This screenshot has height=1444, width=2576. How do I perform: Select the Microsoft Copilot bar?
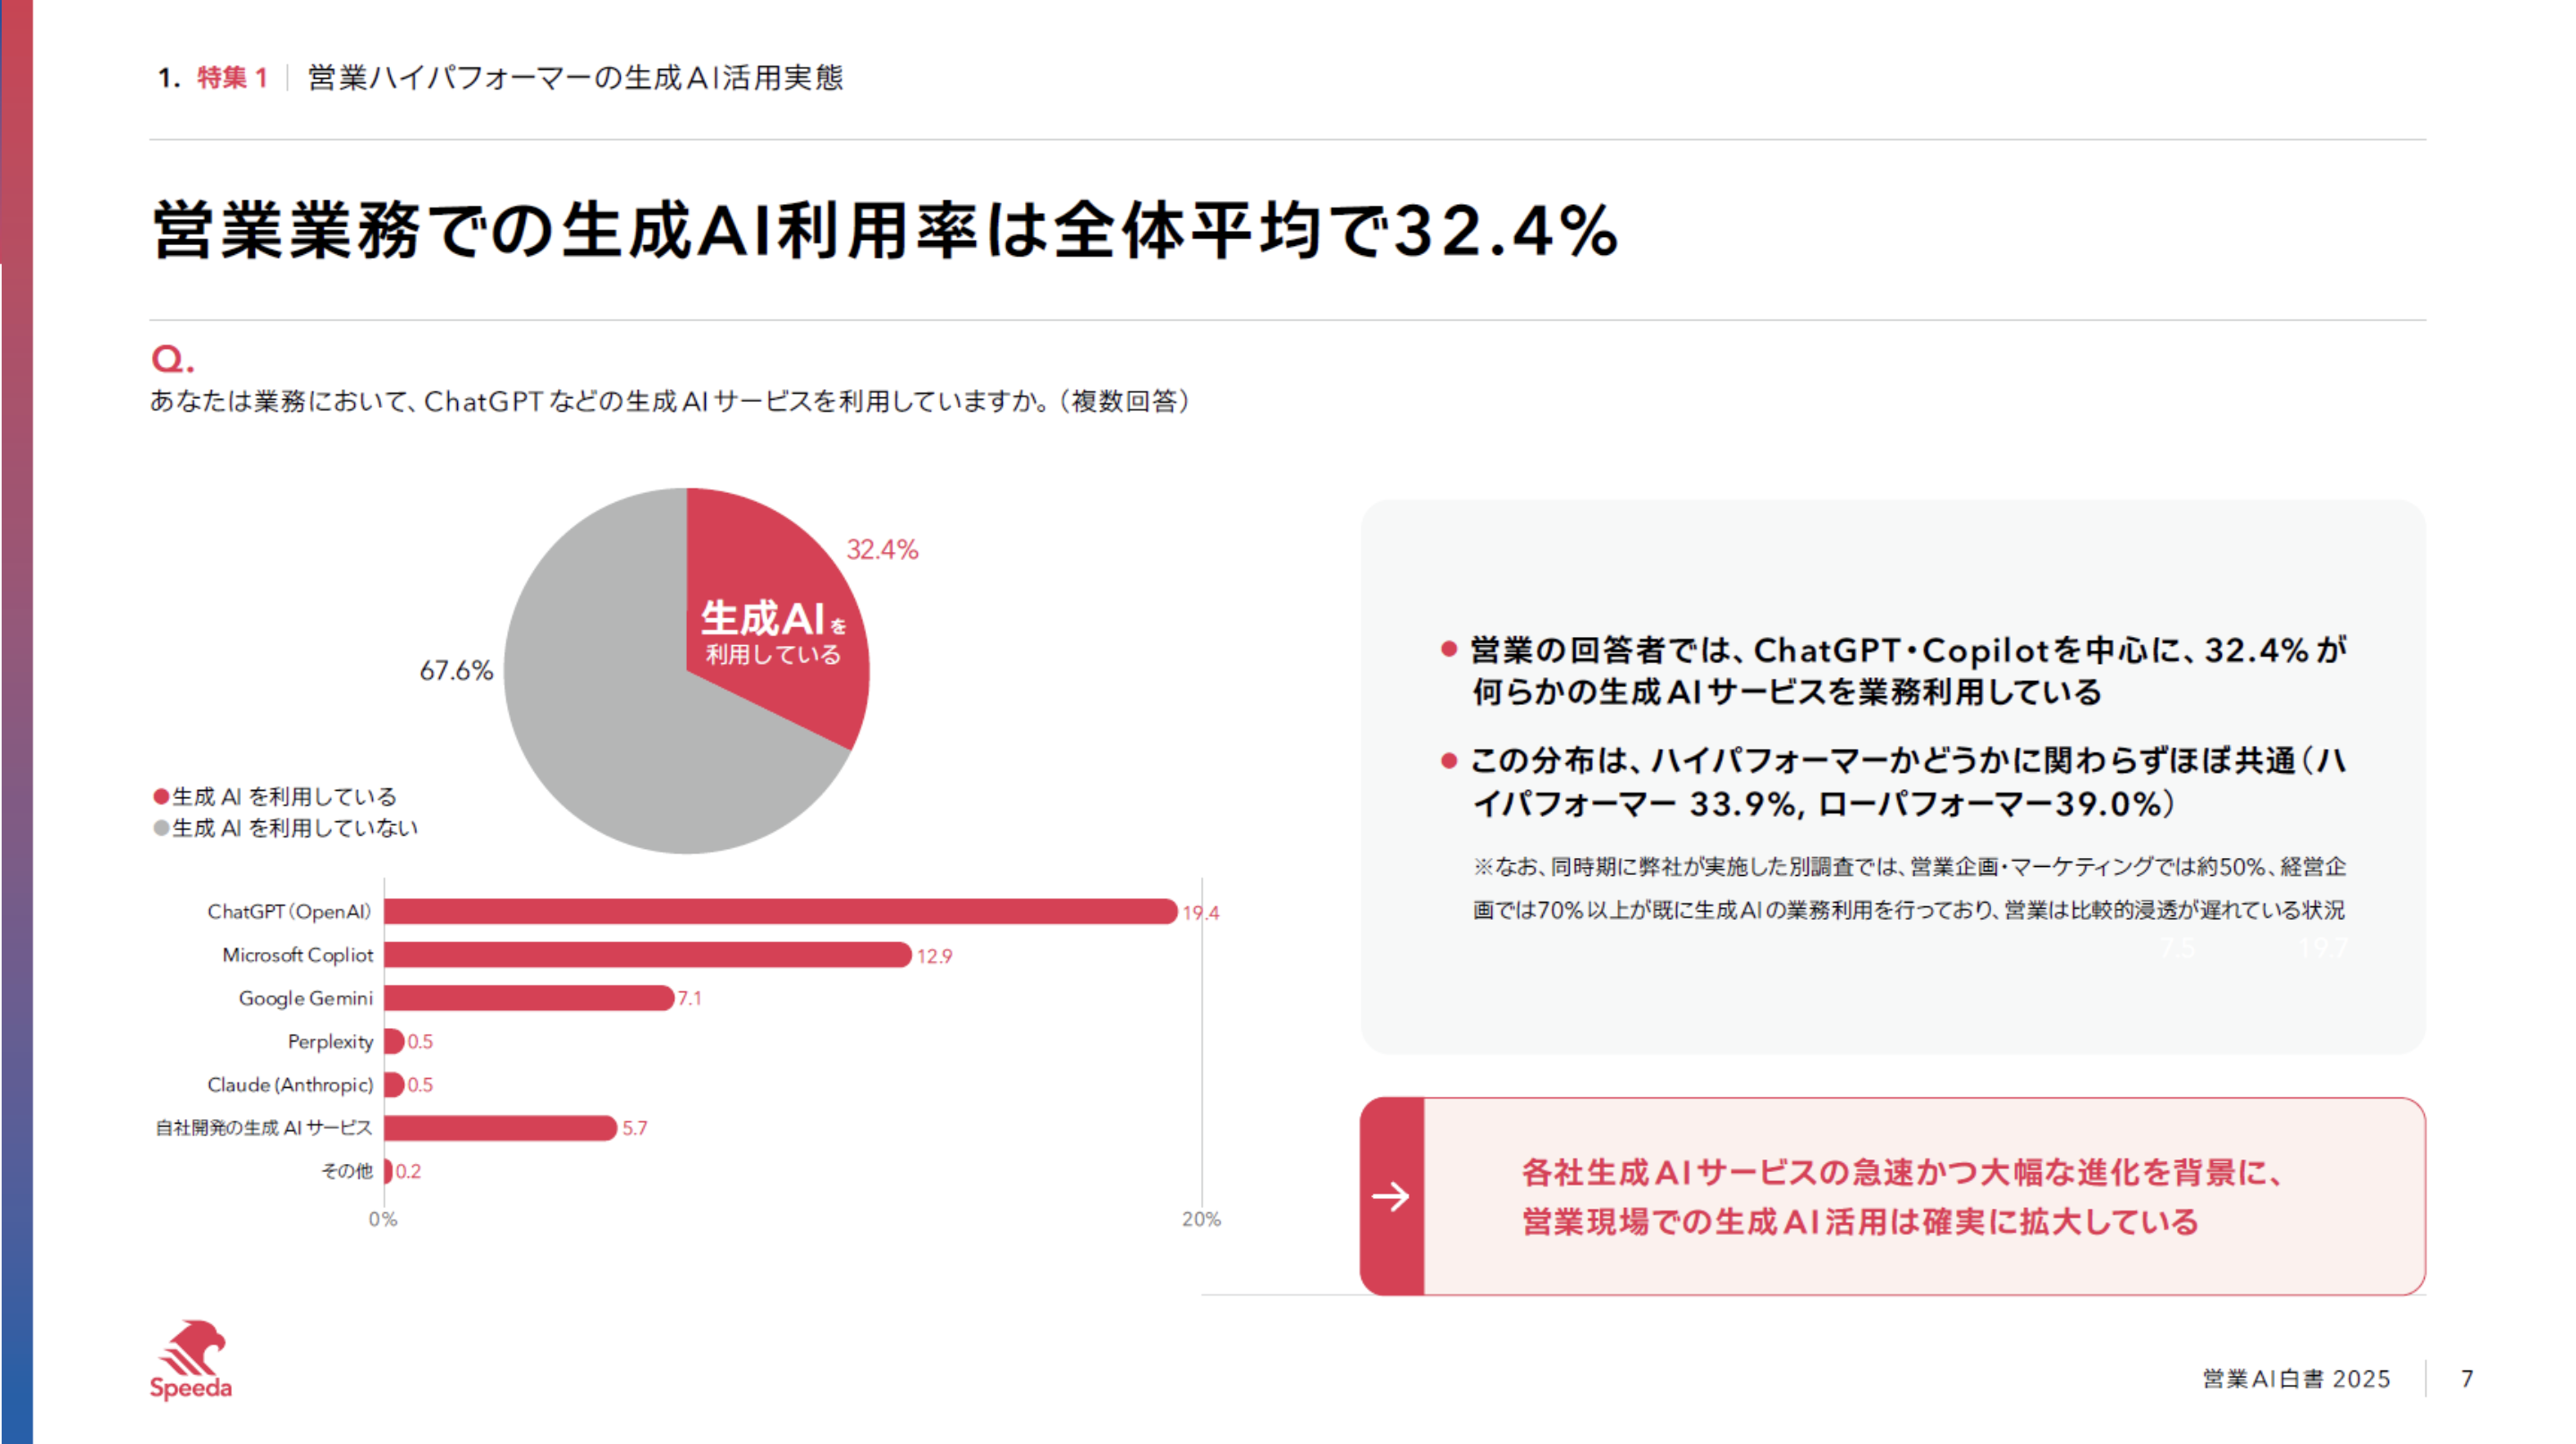[x=647, y=955]
